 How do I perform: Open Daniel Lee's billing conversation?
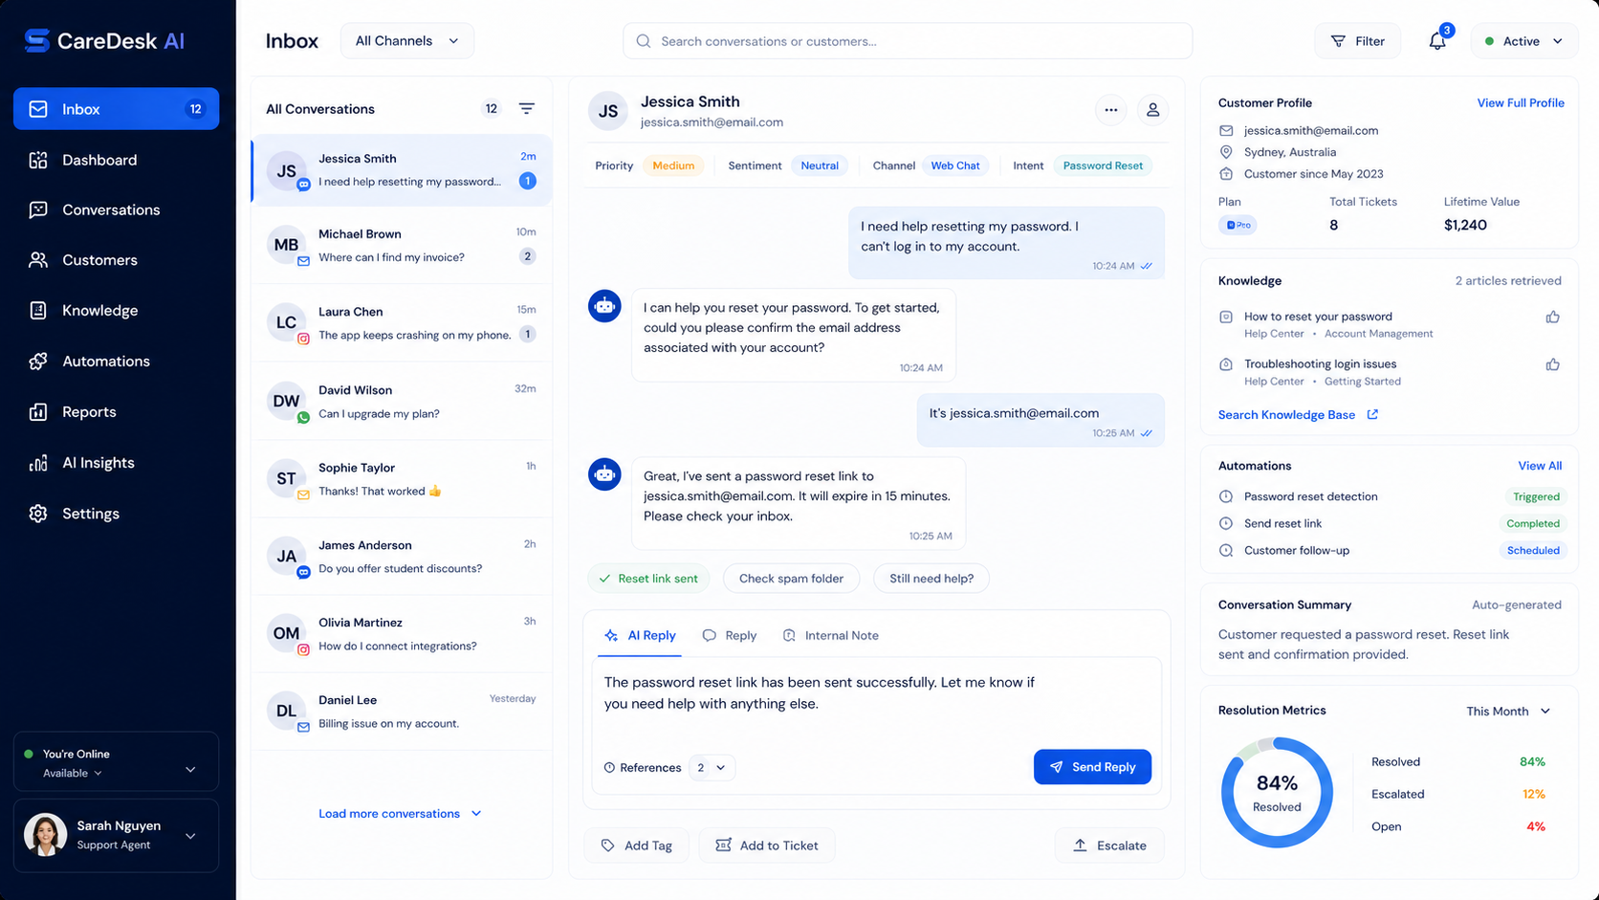(x=402, y=712)
